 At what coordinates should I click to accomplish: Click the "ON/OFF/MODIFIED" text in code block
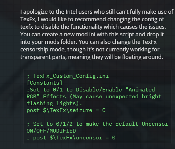[51, 131]
